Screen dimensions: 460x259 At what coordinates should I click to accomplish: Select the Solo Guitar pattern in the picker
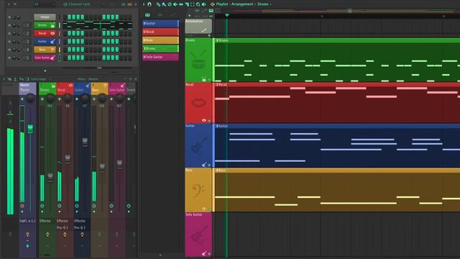point(160,57)
